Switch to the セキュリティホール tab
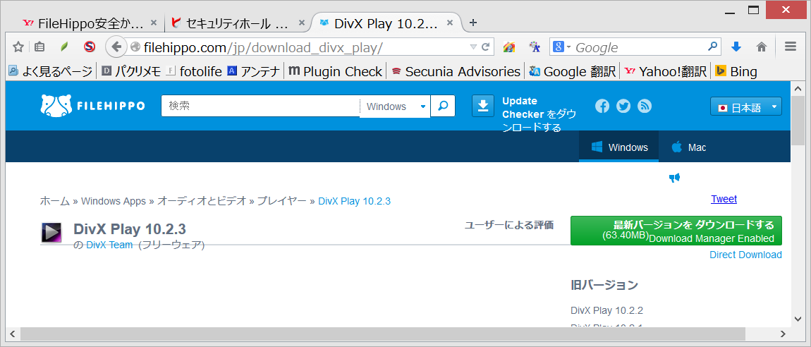 [236, 23]
